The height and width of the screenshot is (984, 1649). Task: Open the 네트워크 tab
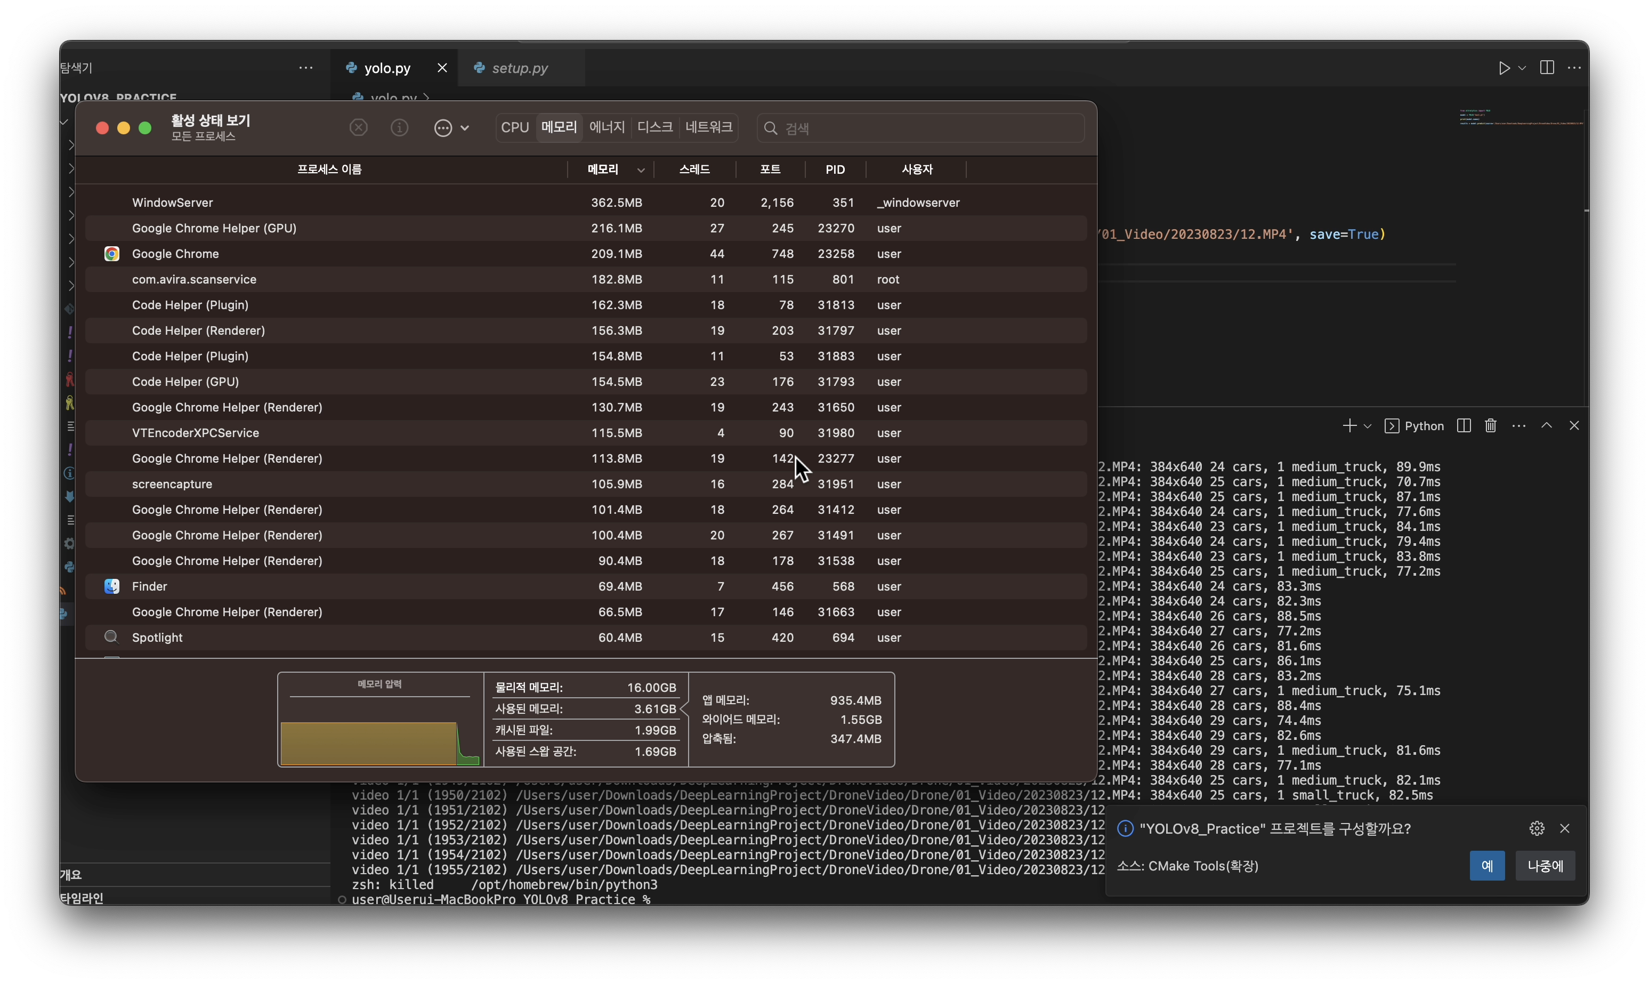coord(708,127)
